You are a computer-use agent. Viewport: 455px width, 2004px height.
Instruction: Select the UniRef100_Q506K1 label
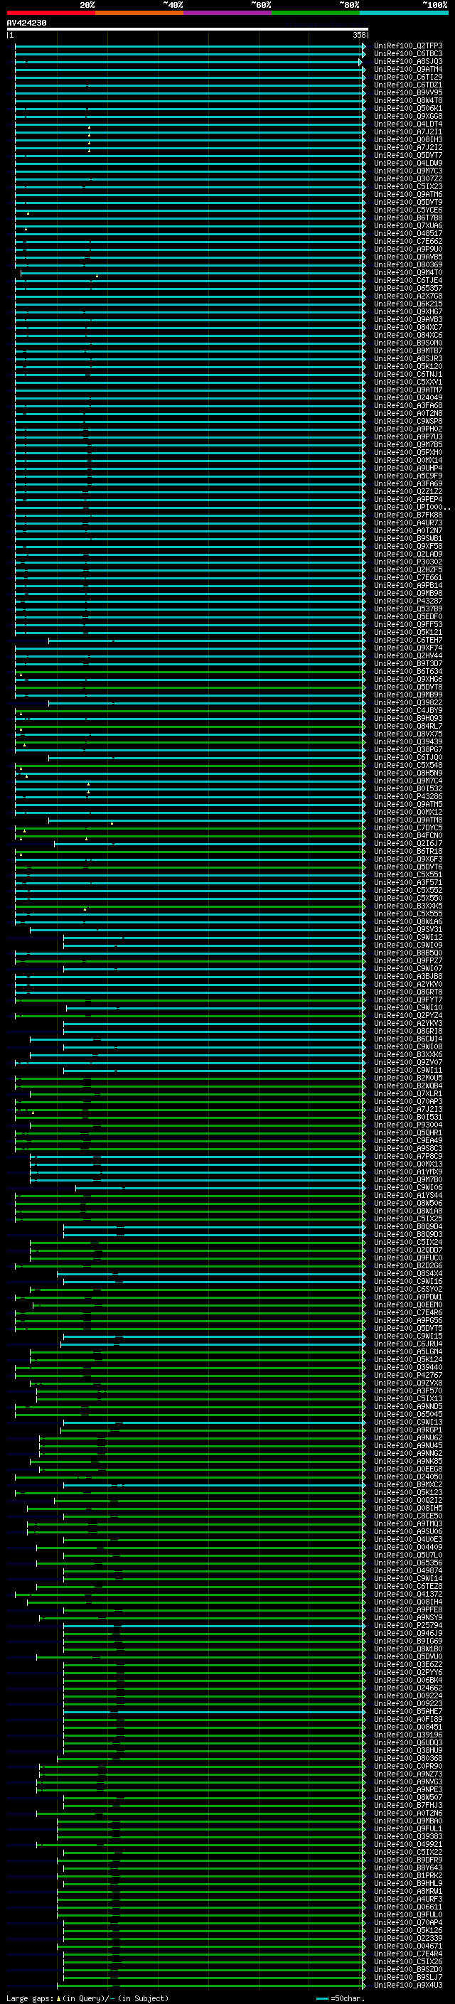[x=408, y=108]
